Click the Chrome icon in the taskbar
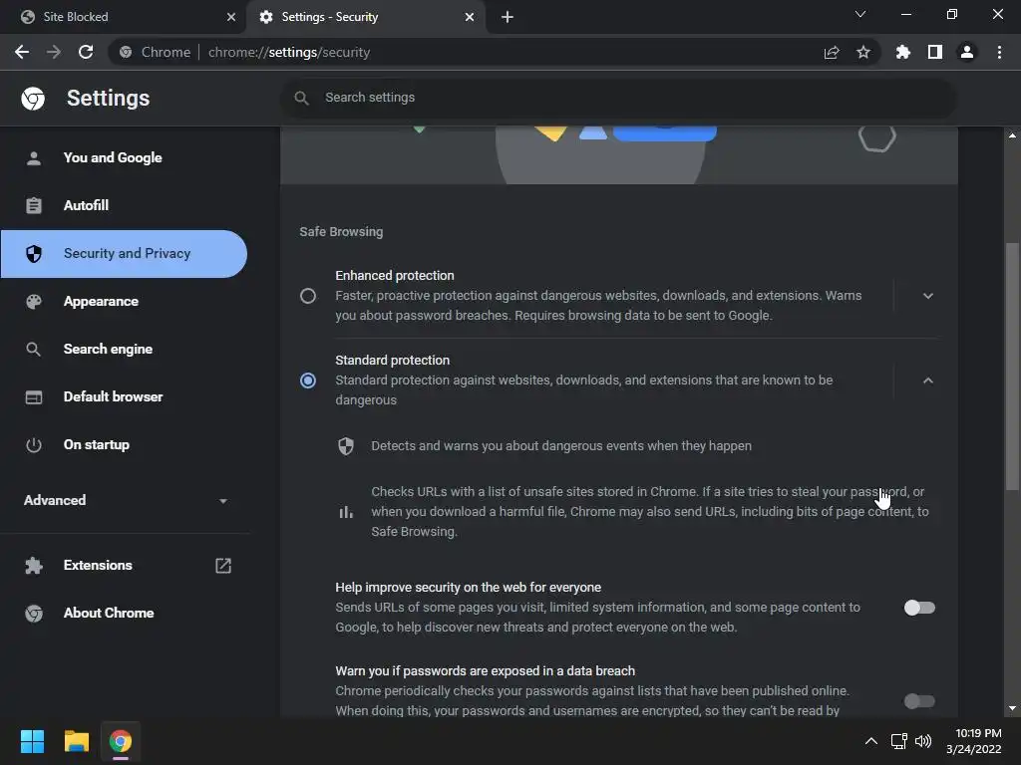 [x=121, y=741]
